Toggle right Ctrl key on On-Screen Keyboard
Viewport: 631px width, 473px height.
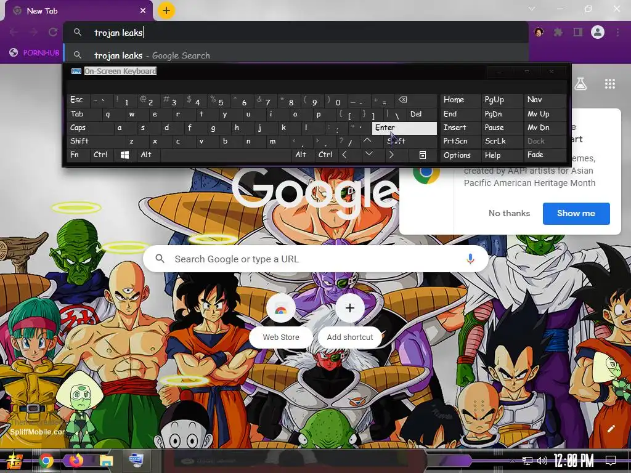(327, 155)
